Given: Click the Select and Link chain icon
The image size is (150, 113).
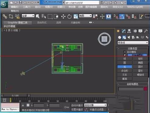Looking at the screenshot, I should [5, 16].
